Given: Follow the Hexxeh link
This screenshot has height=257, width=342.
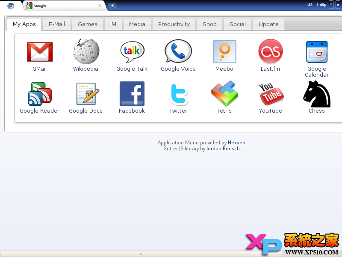Looking at the screenshot, I should click(x=236, y=143).
